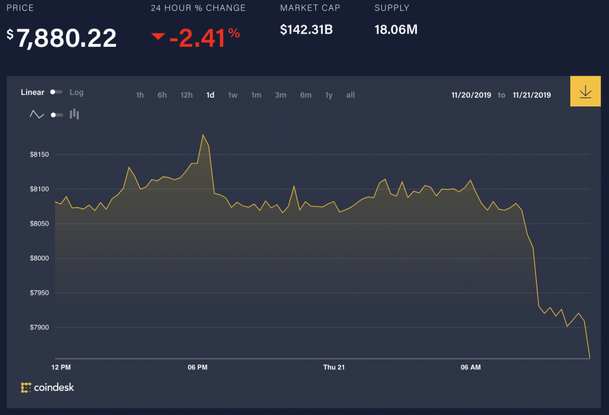
Task: Open the end date 11/21/2019 field
Action: coord(532,95)
